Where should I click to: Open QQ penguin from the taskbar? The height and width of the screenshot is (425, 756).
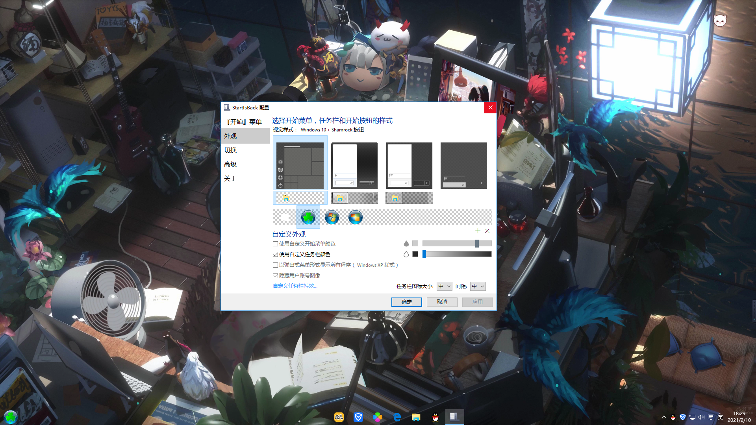435,417
